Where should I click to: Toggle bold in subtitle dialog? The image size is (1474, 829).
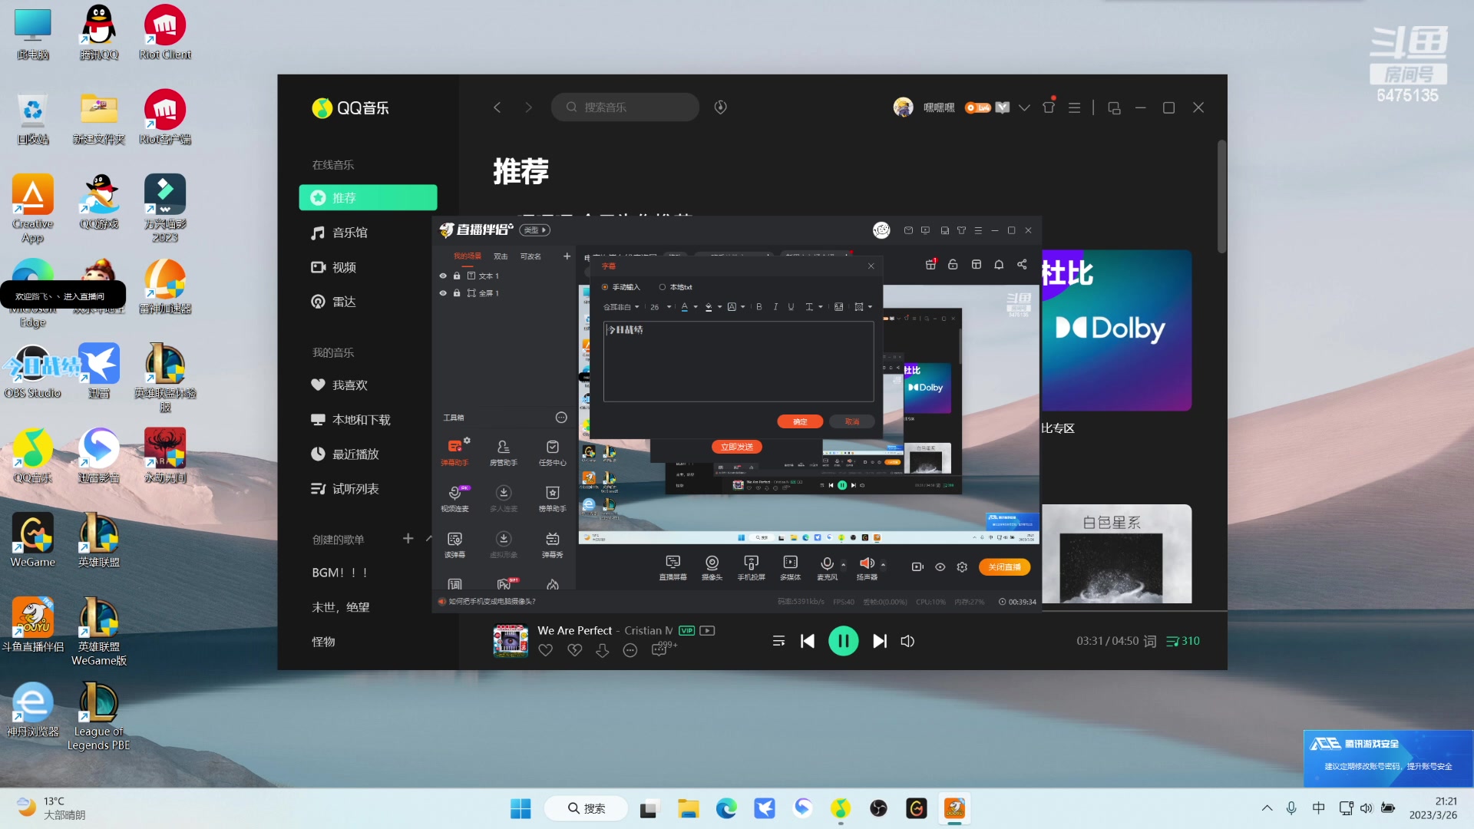(x=759, y=307)
